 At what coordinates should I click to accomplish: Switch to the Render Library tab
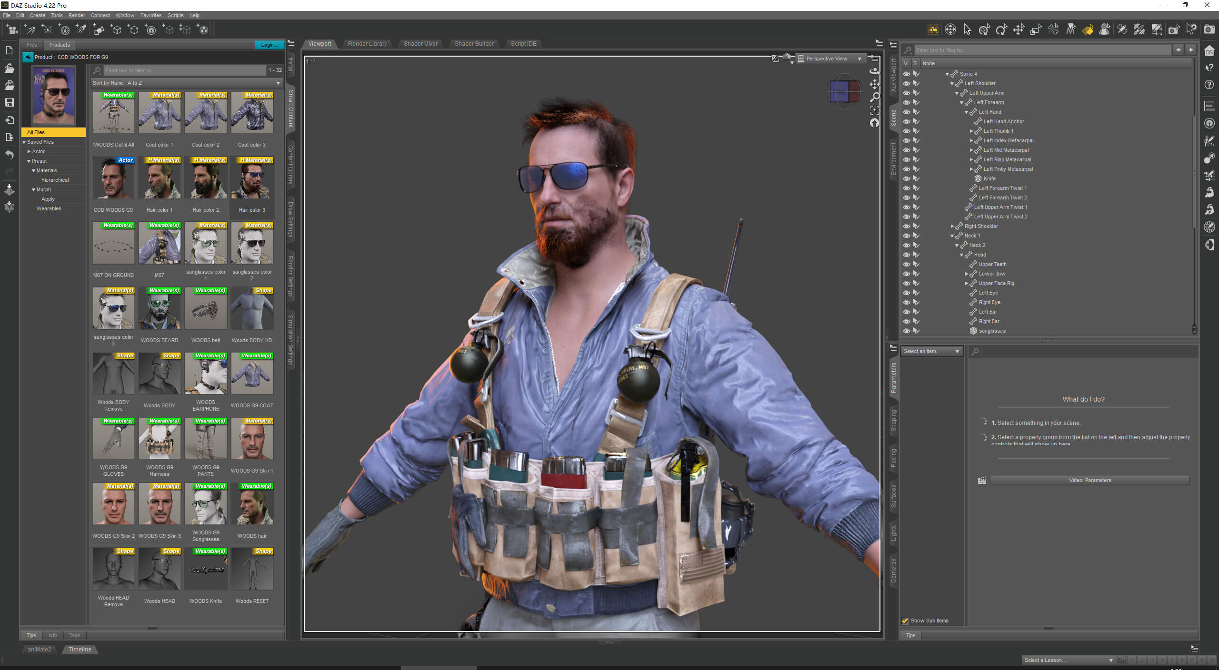coord(367,44)
